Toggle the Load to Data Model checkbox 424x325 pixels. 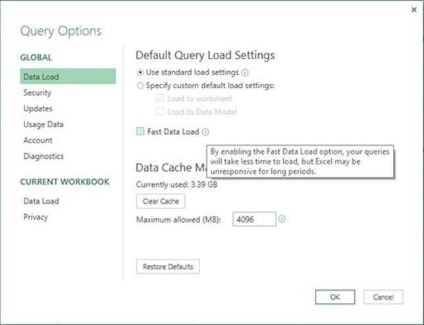click(160, 112)
